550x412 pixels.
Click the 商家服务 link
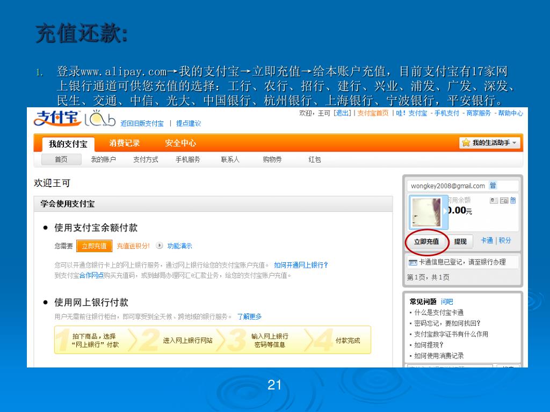click(479, 113)
